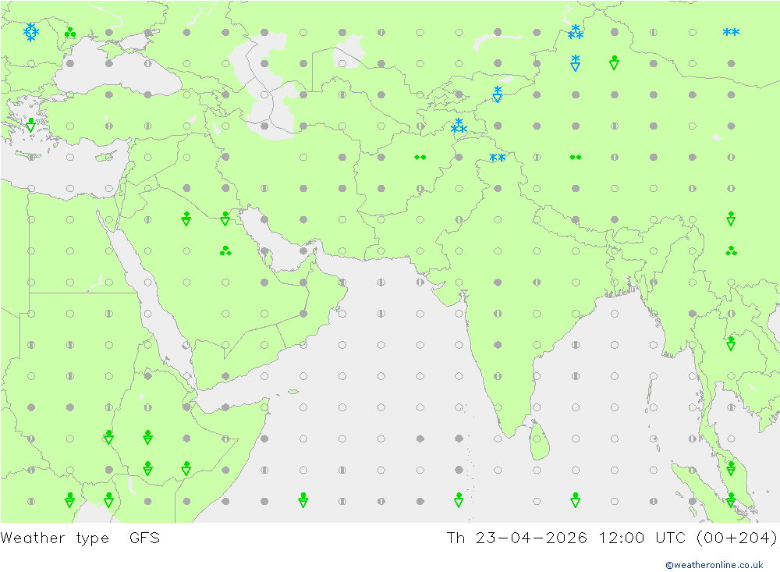Click green shower symbol near Kuwait
The width and height of the screenshot is (780, 572).
click(x=225, y=218)
